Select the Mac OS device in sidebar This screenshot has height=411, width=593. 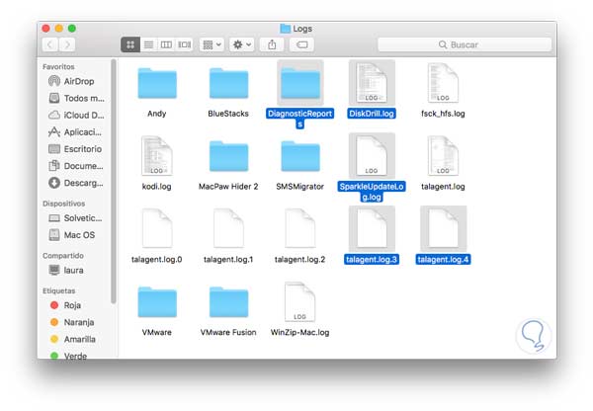[72, 235]
